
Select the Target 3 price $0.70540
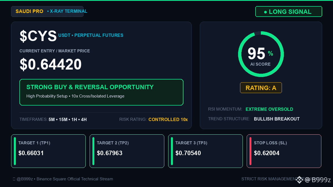click(188, 153)
